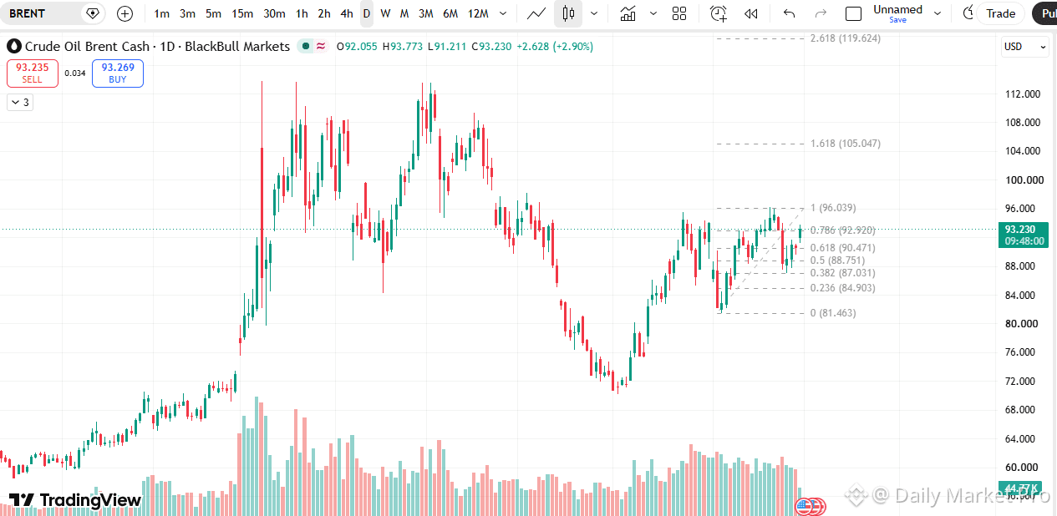Click the green market status dot icon
1057x516 pixels.
306,47
